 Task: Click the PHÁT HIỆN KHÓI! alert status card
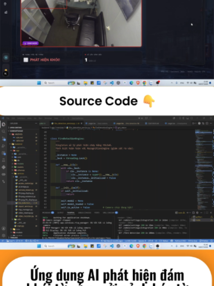pyautogui.click(x=50, y=58)
